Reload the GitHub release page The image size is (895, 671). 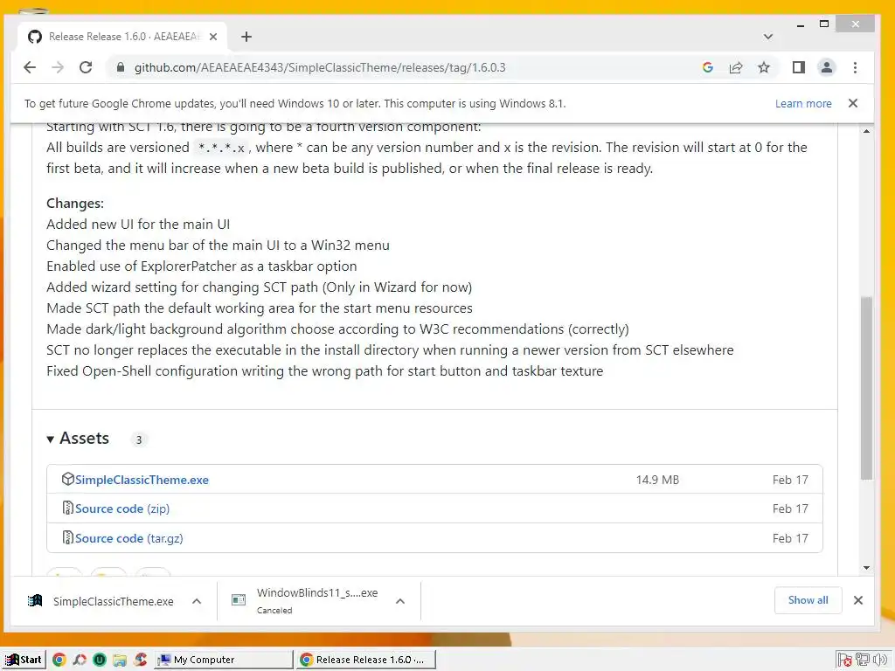(x=86, y=67)
